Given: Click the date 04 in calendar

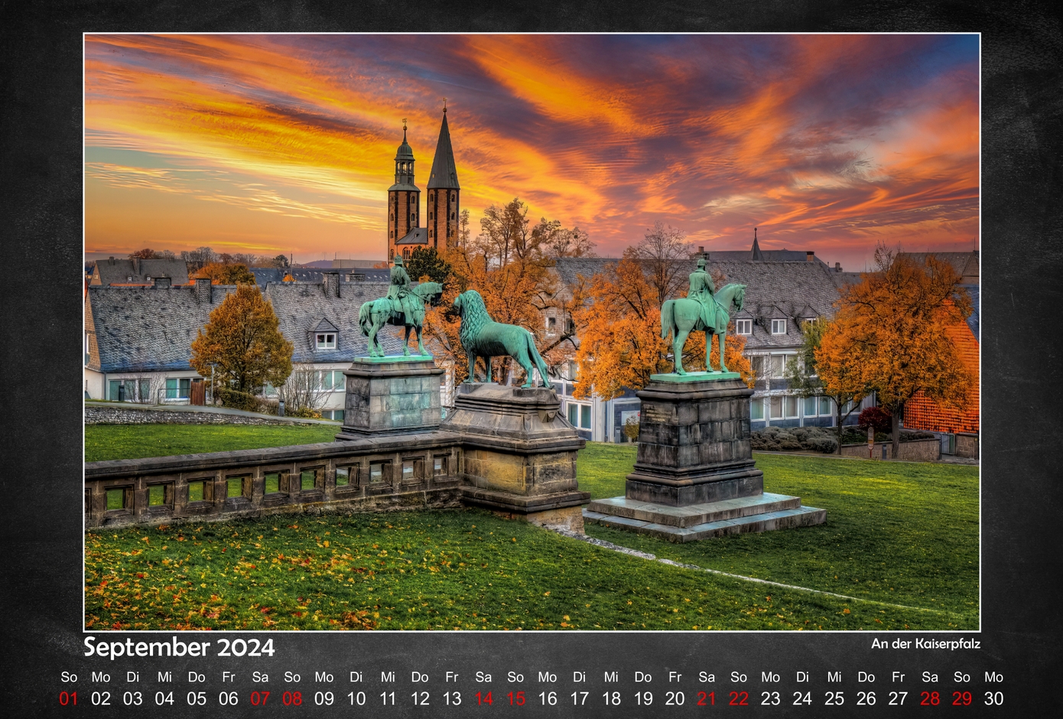Looking at the screenshot, I should (164, 698).
